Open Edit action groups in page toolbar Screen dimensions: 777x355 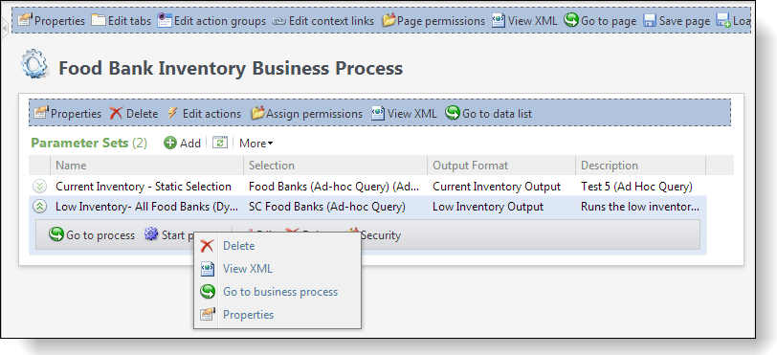pos(211,21)
